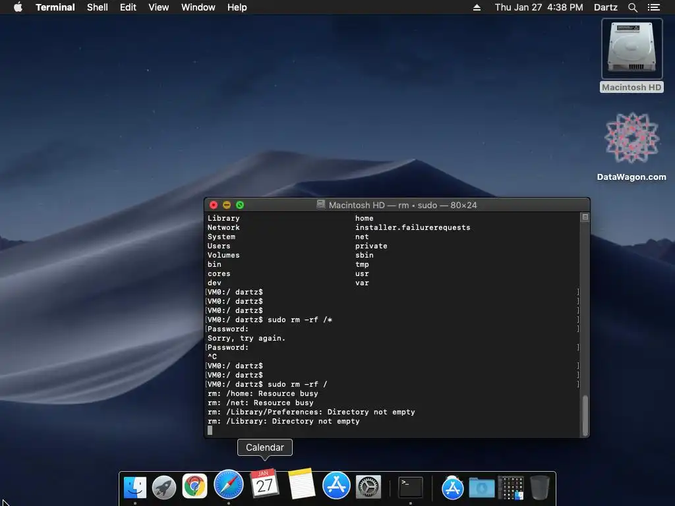Close the Terminal window with red button

214,205
